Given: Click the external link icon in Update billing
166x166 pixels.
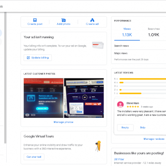Looking at the screenshot, I should point(28,58).
